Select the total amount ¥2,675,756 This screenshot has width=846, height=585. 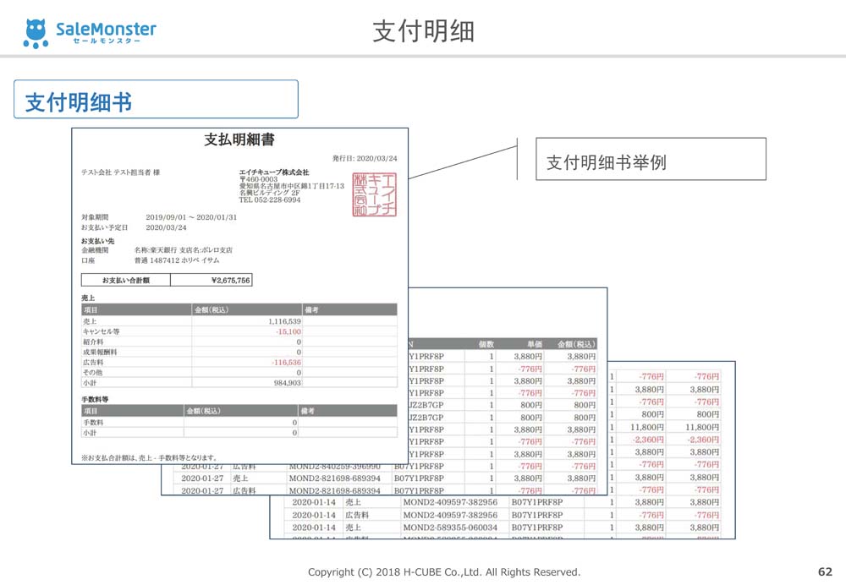point(230,281)
